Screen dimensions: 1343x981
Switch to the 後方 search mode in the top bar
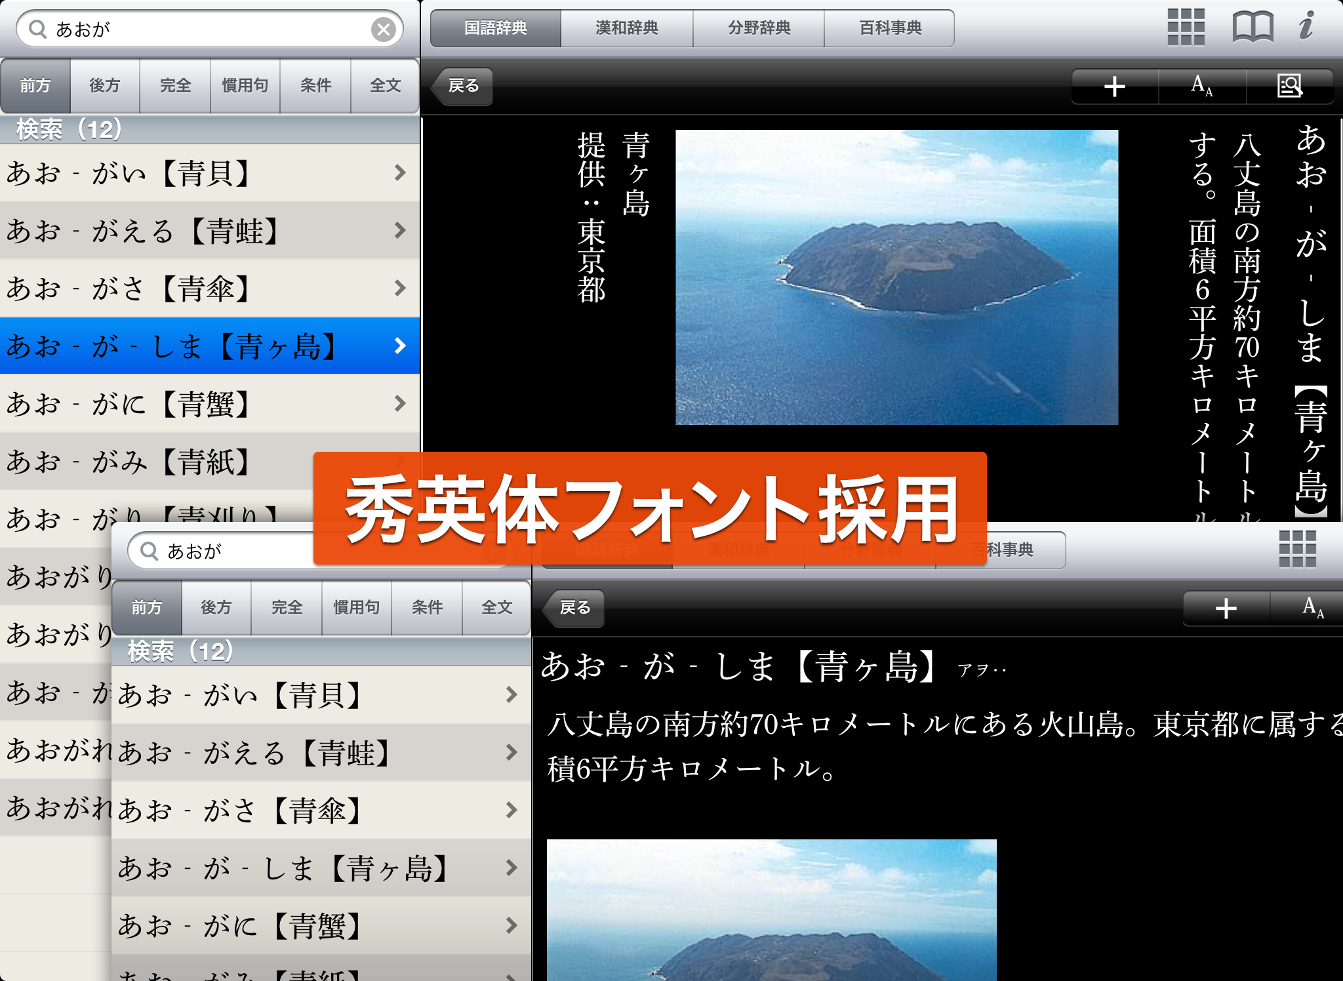[x=105, y=86]
